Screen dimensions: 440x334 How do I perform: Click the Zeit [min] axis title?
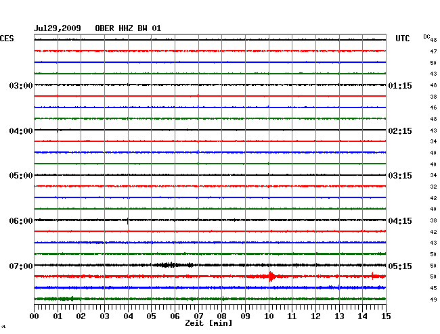[208, 323]
